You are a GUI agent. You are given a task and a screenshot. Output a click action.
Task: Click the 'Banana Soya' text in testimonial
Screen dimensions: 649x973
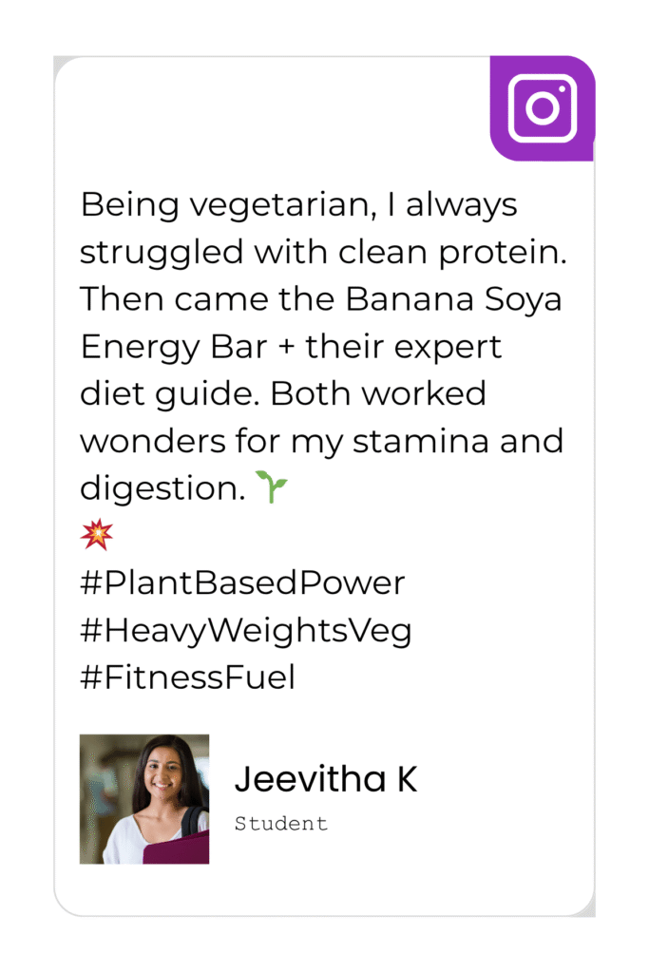(453, 299)
